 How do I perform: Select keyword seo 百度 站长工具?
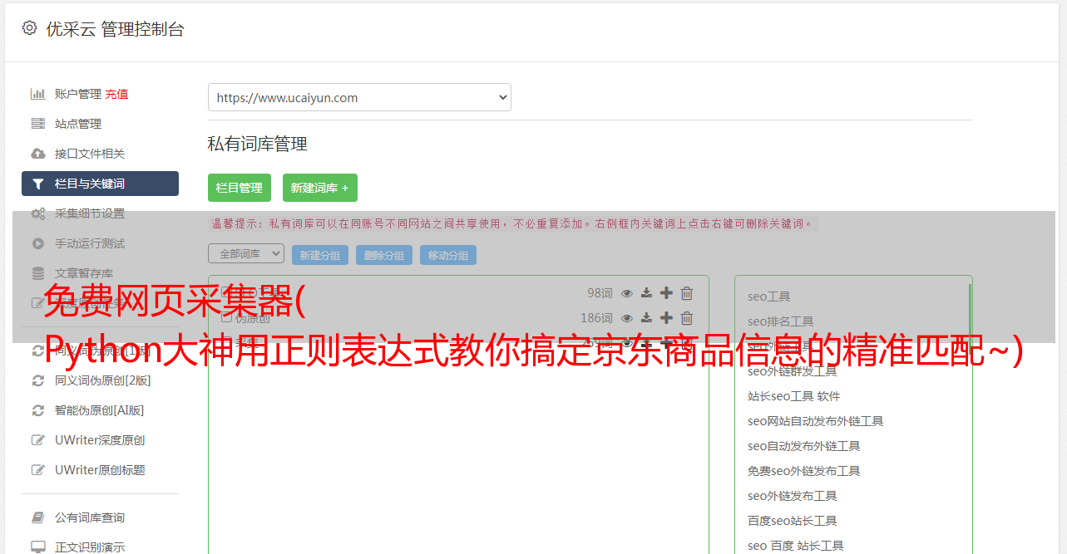tap(796, 546)
